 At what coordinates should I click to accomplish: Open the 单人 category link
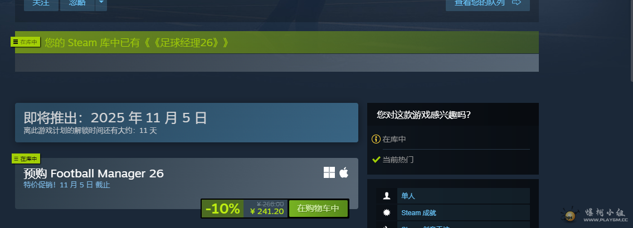(408, 196)
